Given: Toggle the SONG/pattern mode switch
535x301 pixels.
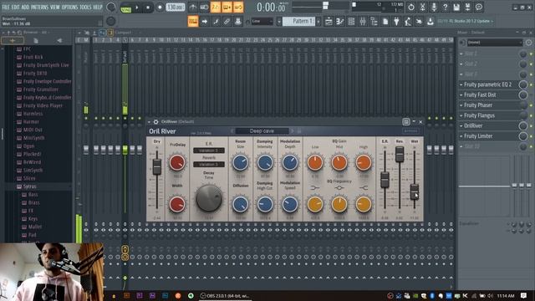Looking at the screenshot, I should tap(126, 8).
